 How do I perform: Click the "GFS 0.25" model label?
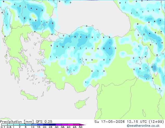click(x=44, y=122)
